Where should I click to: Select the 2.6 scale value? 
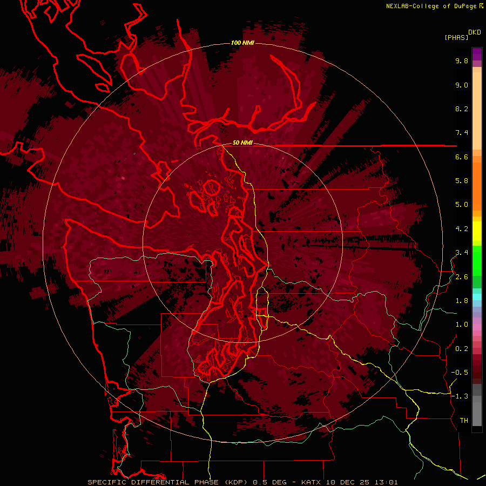[x=462, y=277]
